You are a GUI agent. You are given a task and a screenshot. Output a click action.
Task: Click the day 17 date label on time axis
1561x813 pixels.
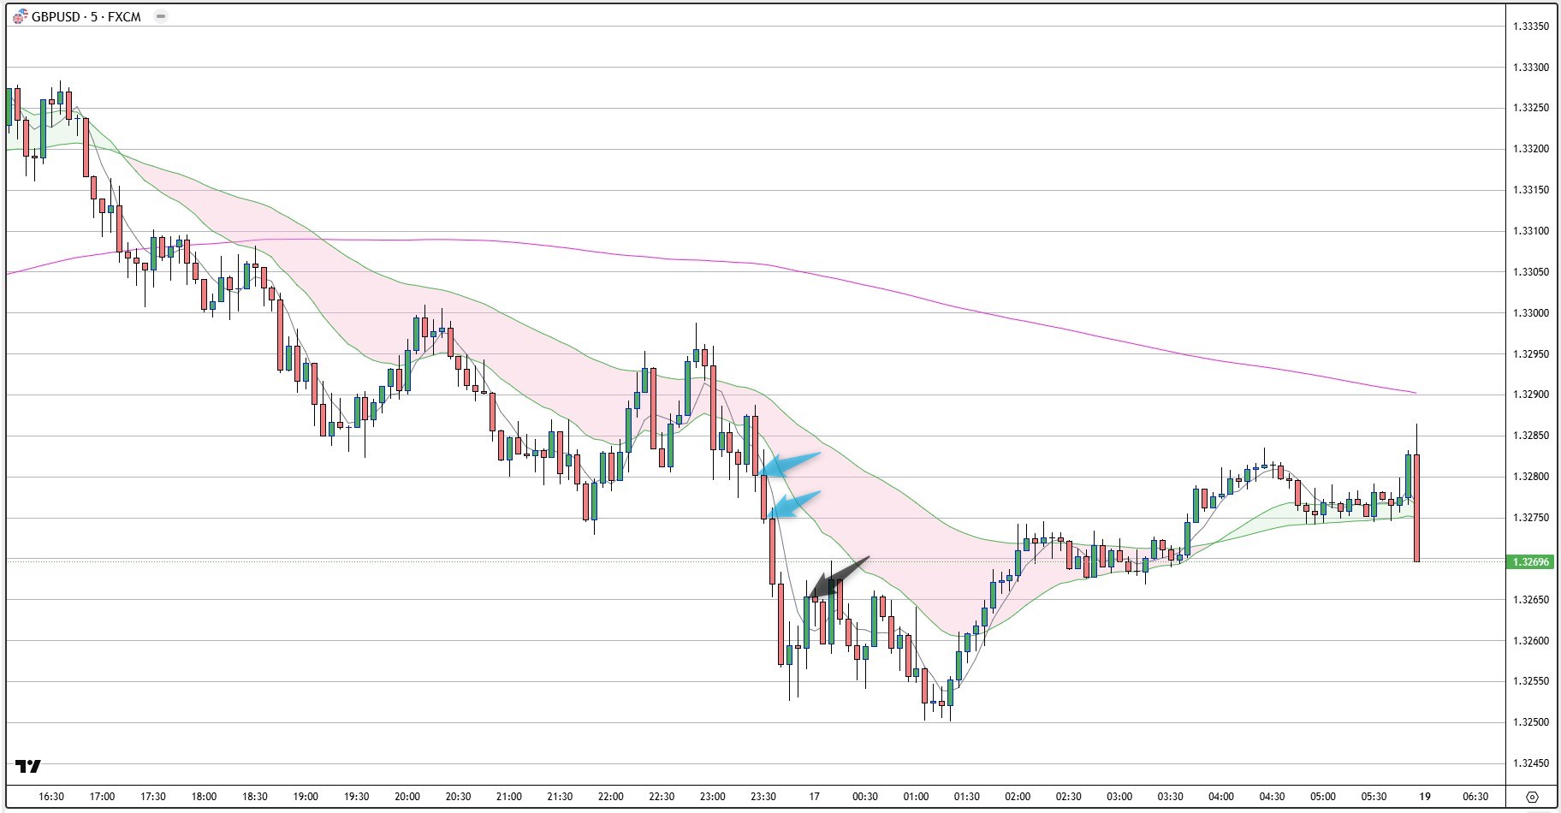(814, 797)
